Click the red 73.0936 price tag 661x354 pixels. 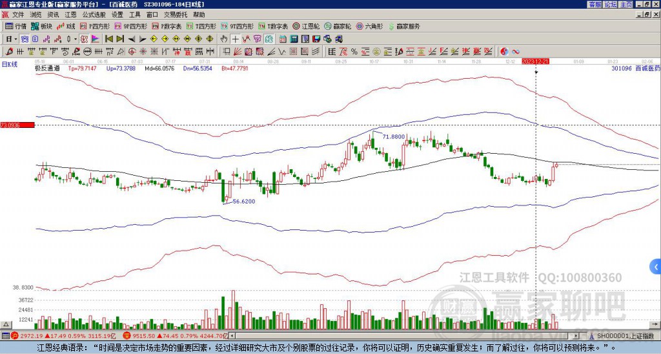point(17,125)
